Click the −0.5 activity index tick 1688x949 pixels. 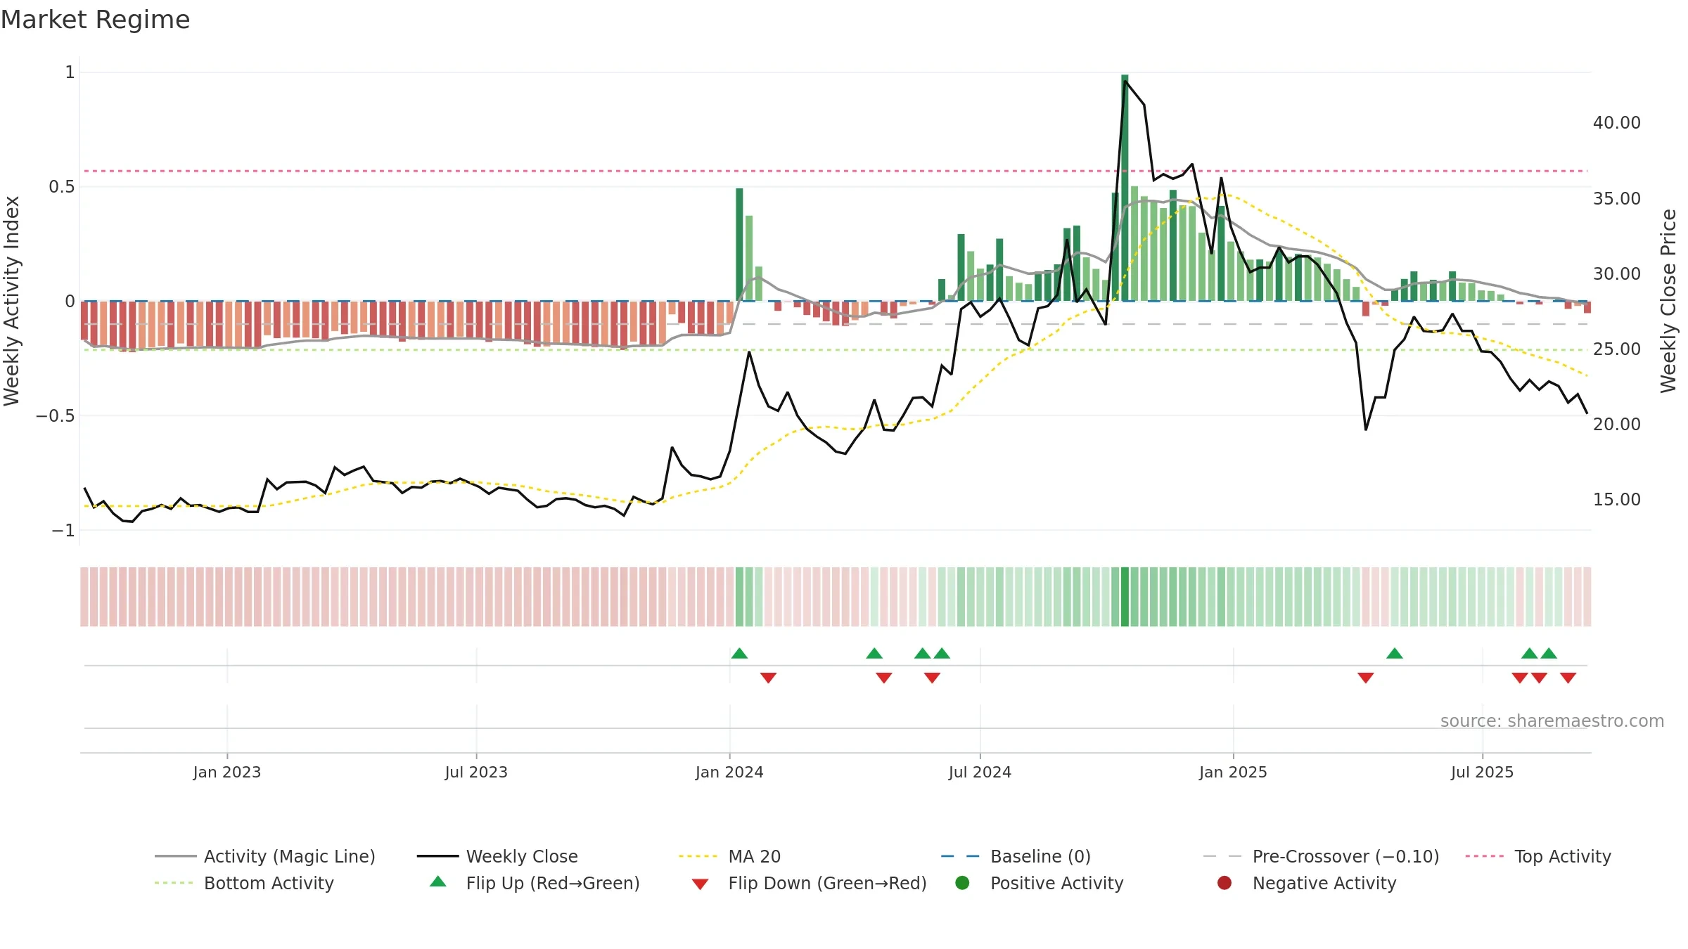coord(55,416)
